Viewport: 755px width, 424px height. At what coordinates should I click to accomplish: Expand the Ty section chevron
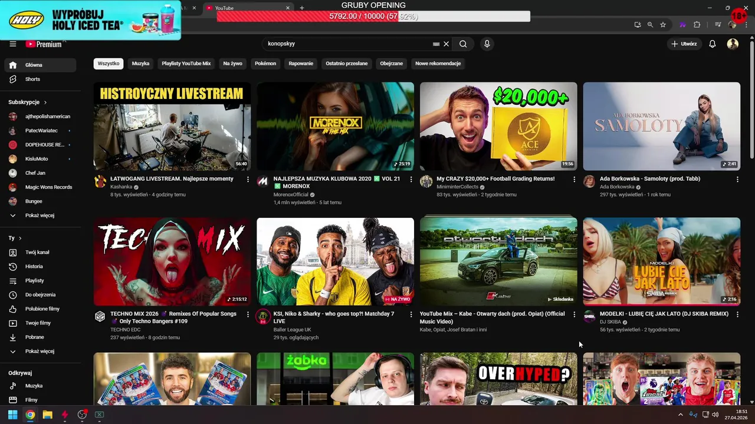coord(20,238)
